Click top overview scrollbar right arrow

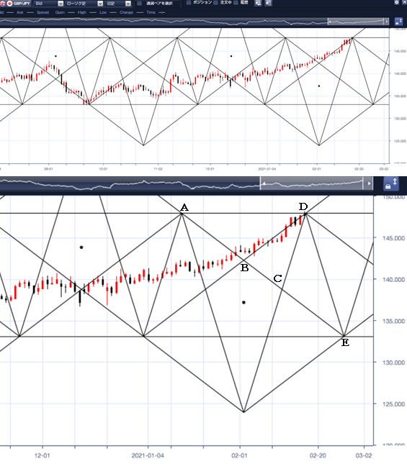[387, 22]
